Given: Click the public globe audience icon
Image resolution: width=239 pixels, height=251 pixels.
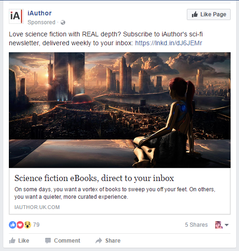Looking at the screenshot, I should (x=63, y=22).
